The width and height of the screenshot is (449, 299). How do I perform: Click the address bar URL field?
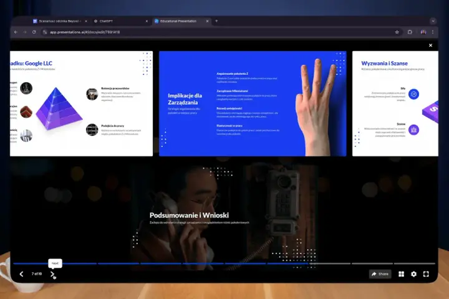coord(221,32)
